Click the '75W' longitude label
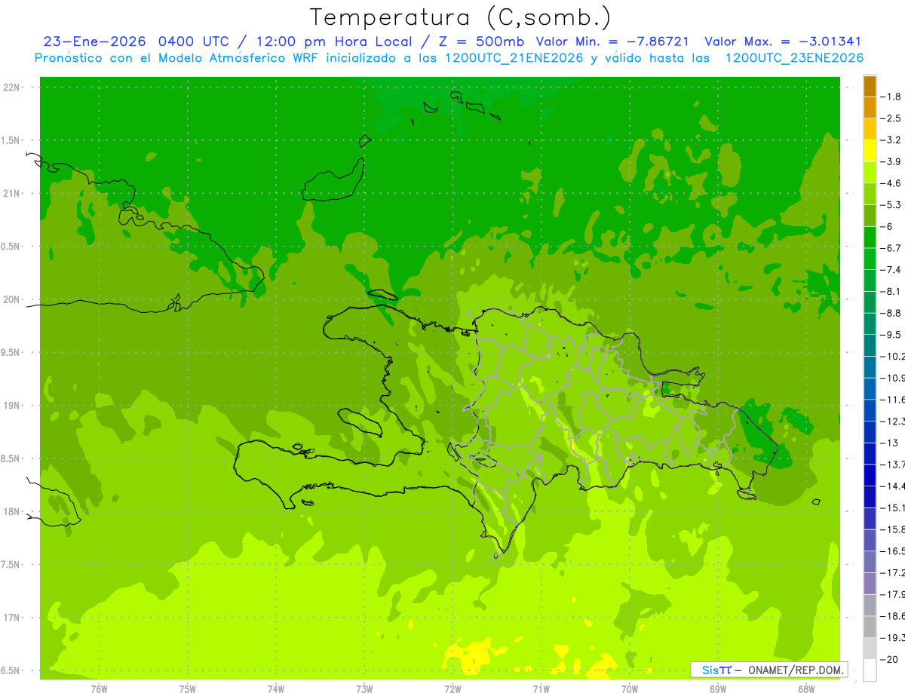This screenshot has width=905, height=699. tap(188, 688)
